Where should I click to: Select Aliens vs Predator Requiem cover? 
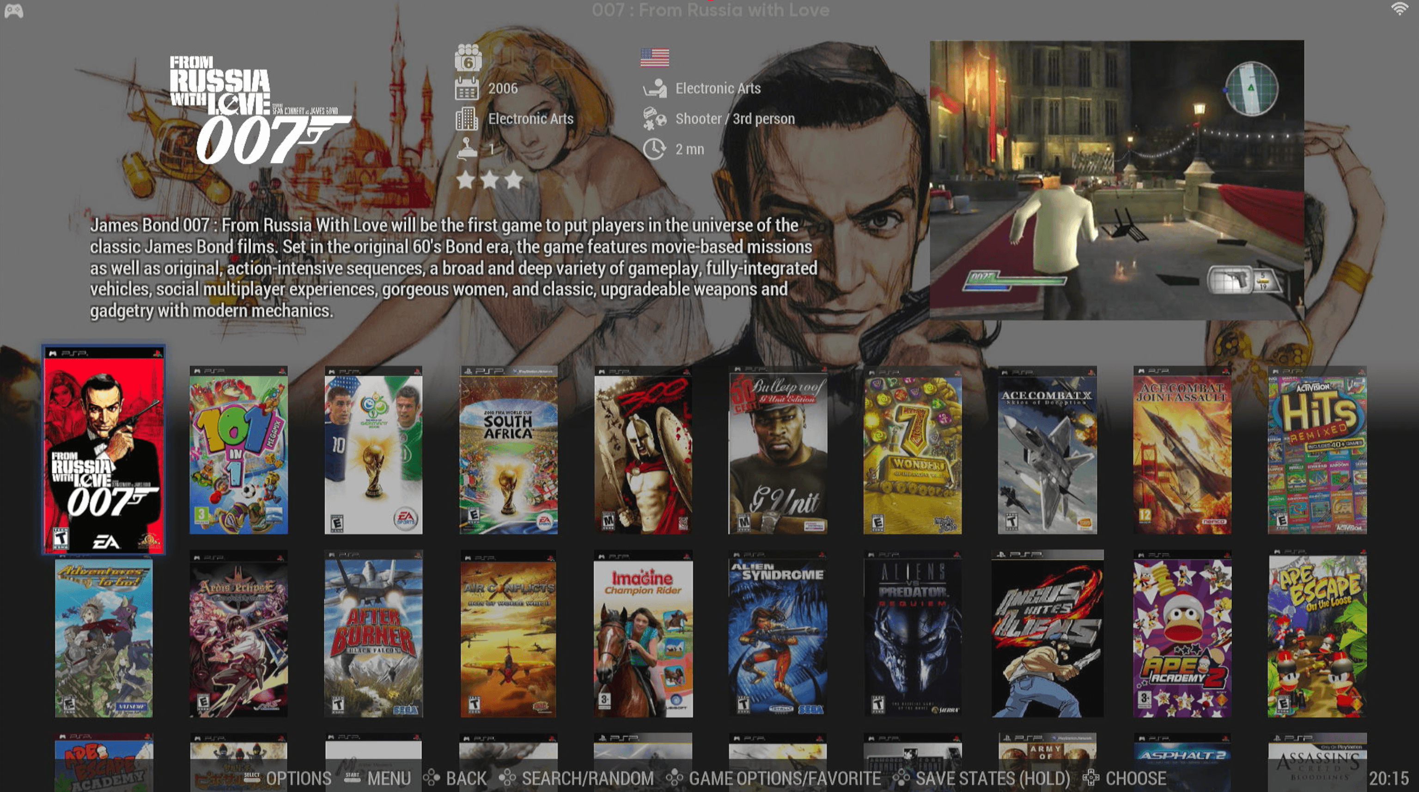click(x=912, y=634)
